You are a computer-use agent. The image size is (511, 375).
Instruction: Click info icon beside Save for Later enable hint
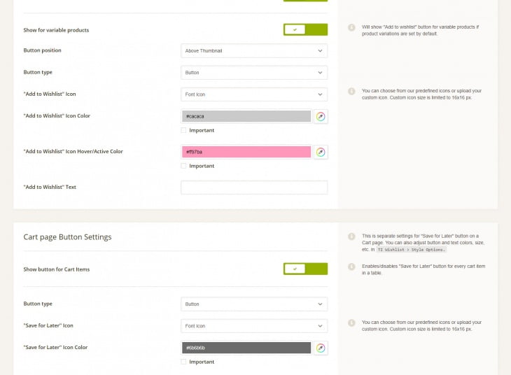tap(351, 267)
